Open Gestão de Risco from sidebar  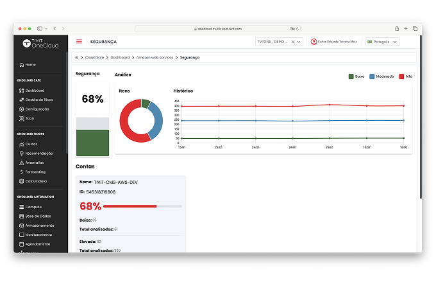coord(39,100)
